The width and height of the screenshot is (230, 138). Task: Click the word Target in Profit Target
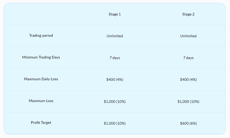point(46,123)
